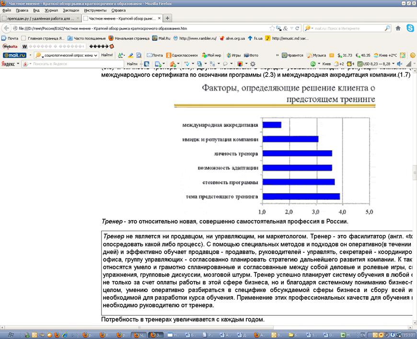Expand the mail.ru search query dropdown
The image size is (417, 339).
(95, 55)
